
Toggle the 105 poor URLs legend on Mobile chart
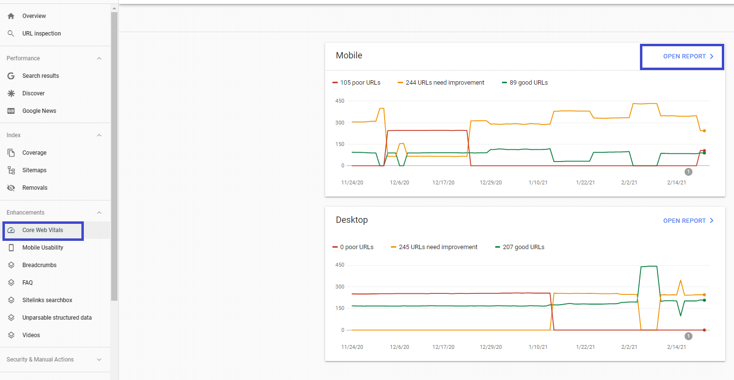point(356,82)
